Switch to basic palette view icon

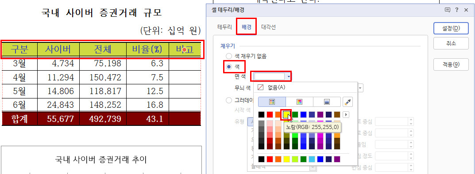pyautogui.click(x=272, y=102)
